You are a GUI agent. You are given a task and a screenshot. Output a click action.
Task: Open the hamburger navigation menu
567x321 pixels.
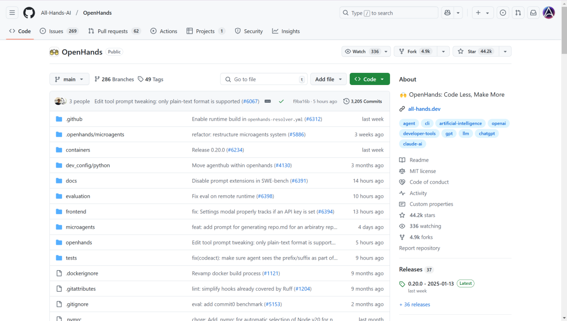(12, 13)
